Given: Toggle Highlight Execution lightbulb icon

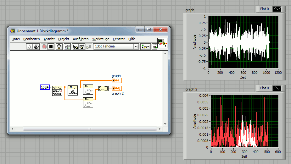Looking at the screenshot, I should [59, 46].
